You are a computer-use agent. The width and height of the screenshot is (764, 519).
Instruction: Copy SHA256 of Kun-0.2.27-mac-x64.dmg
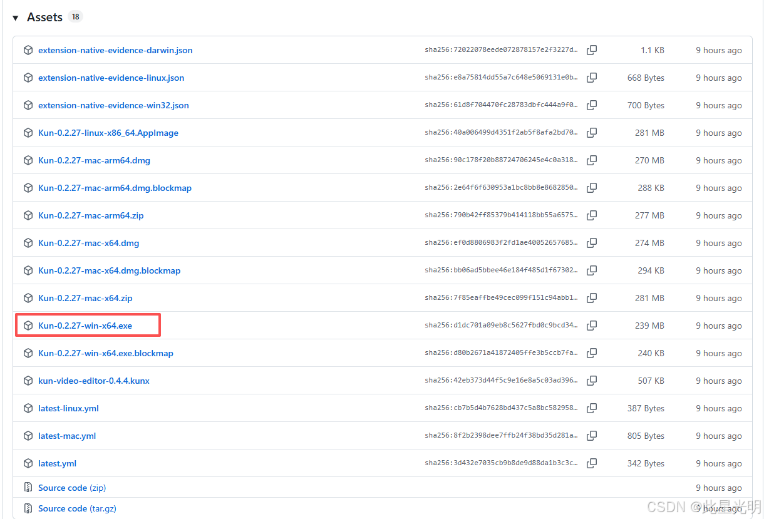592,243
